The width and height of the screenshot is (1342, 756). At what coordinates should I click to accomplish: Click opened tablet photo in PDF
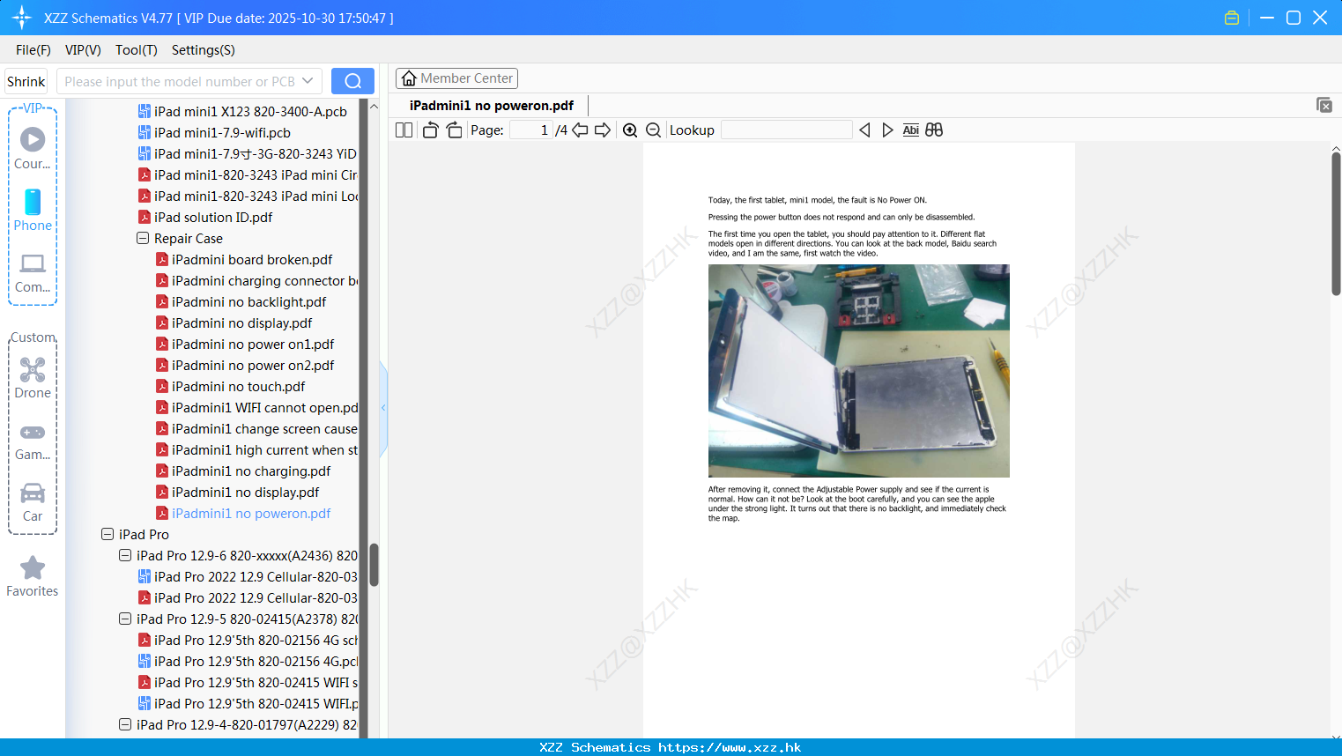858,371
